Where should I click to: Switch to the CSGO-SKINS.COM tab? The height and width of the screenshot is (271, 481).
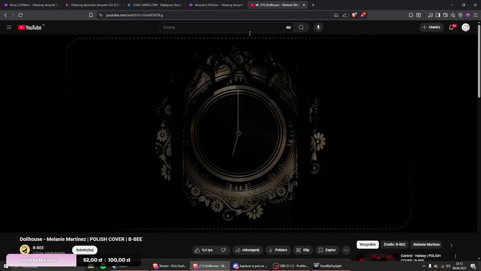coord(154,5)
